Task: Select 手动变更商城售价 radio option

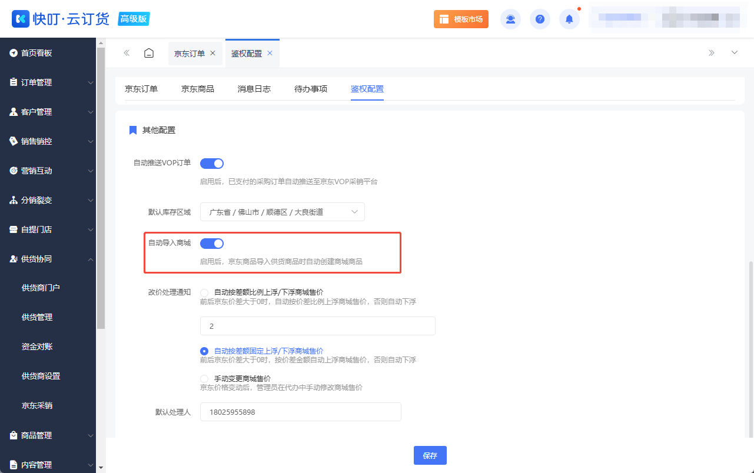Action: pyautogui.click(x=204, y=378)
